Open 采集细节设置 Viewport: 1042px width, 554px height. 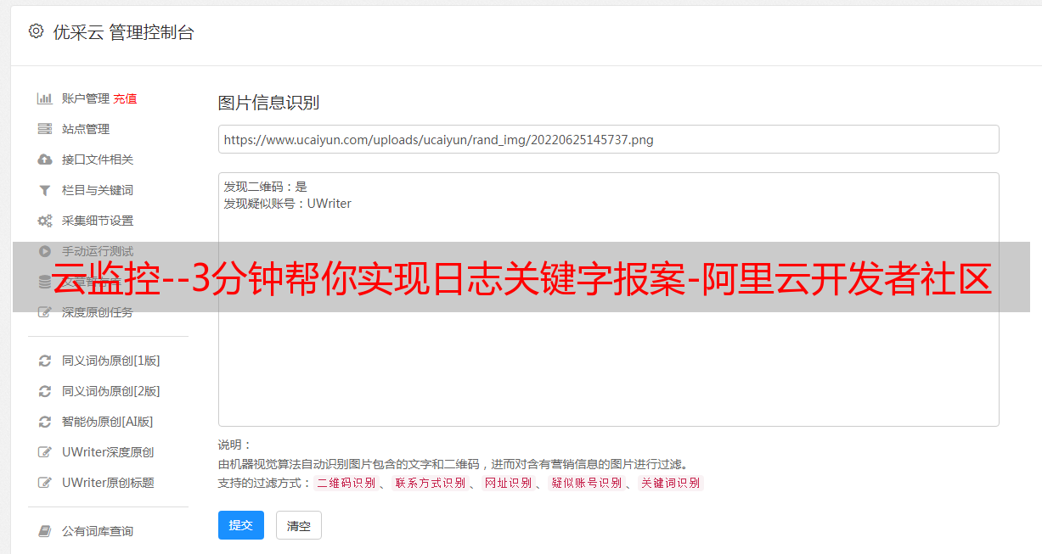[98, 221]
